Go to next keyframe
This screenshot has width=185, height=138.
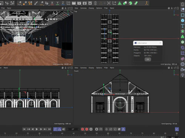[x=45, y=129]
